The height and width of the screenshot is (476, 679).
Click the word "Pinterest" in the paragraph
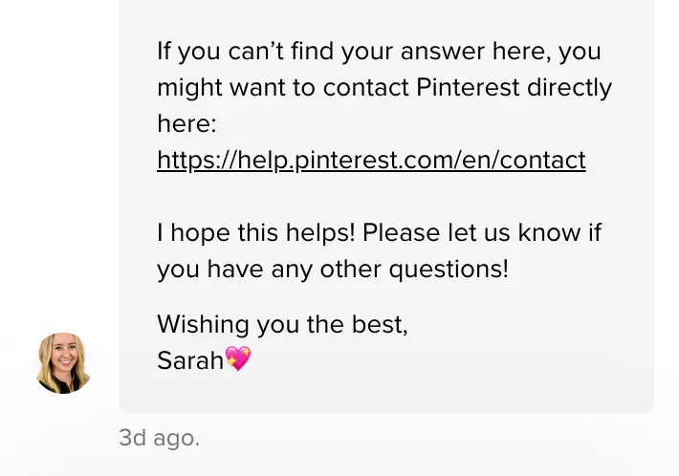pos(468,87)
